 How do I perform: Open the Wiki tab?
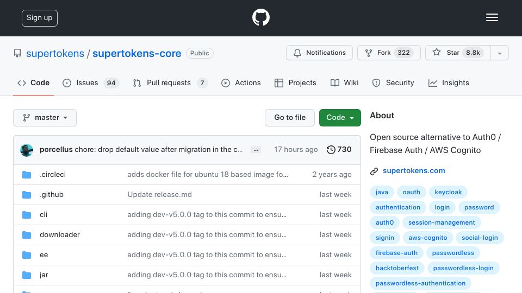click(x=344, y=82)
